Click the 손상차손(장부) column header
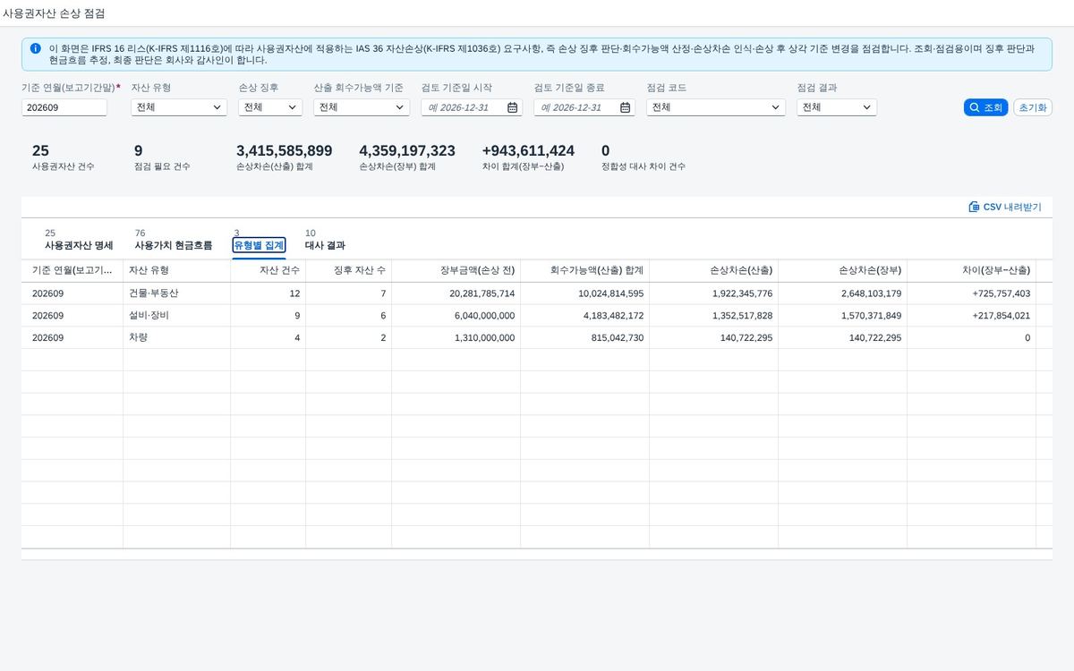Screen dimensions: 1074x671 tap(842, 270)
